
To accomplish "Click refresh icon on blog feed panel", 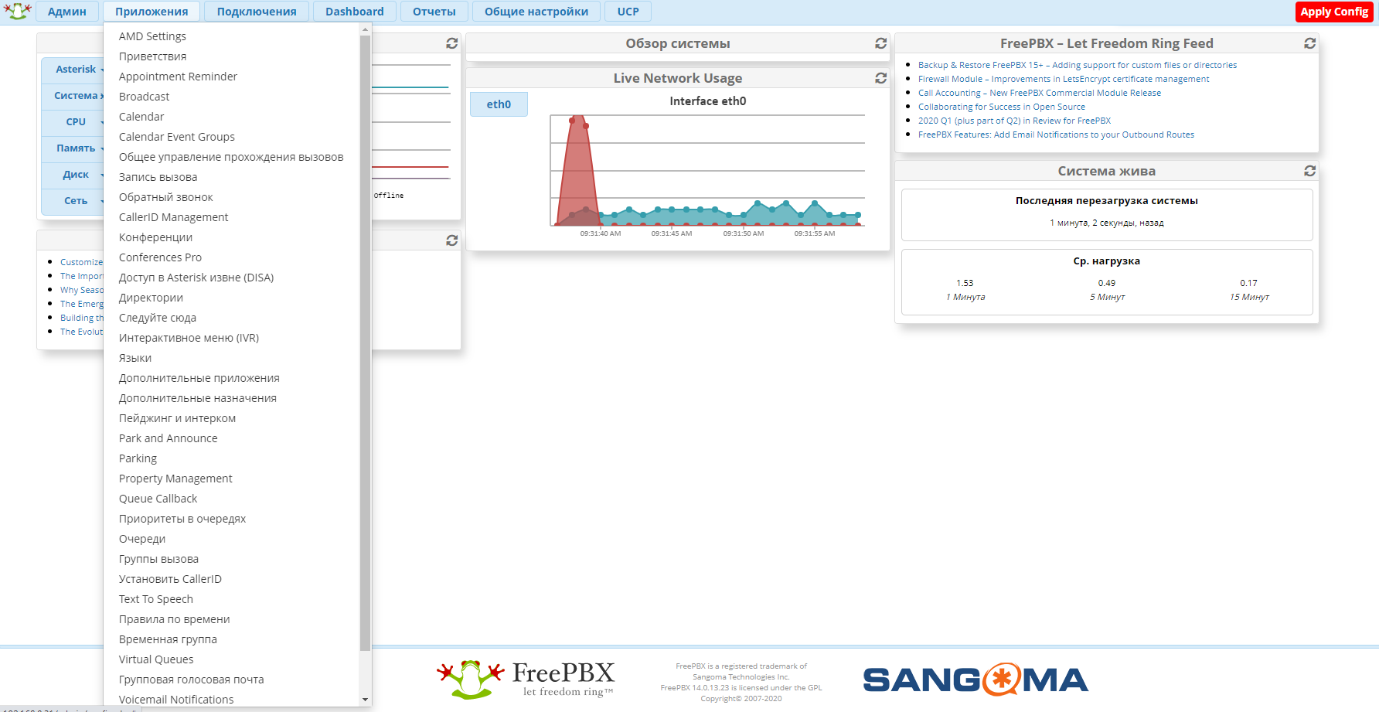I will 452,240.
